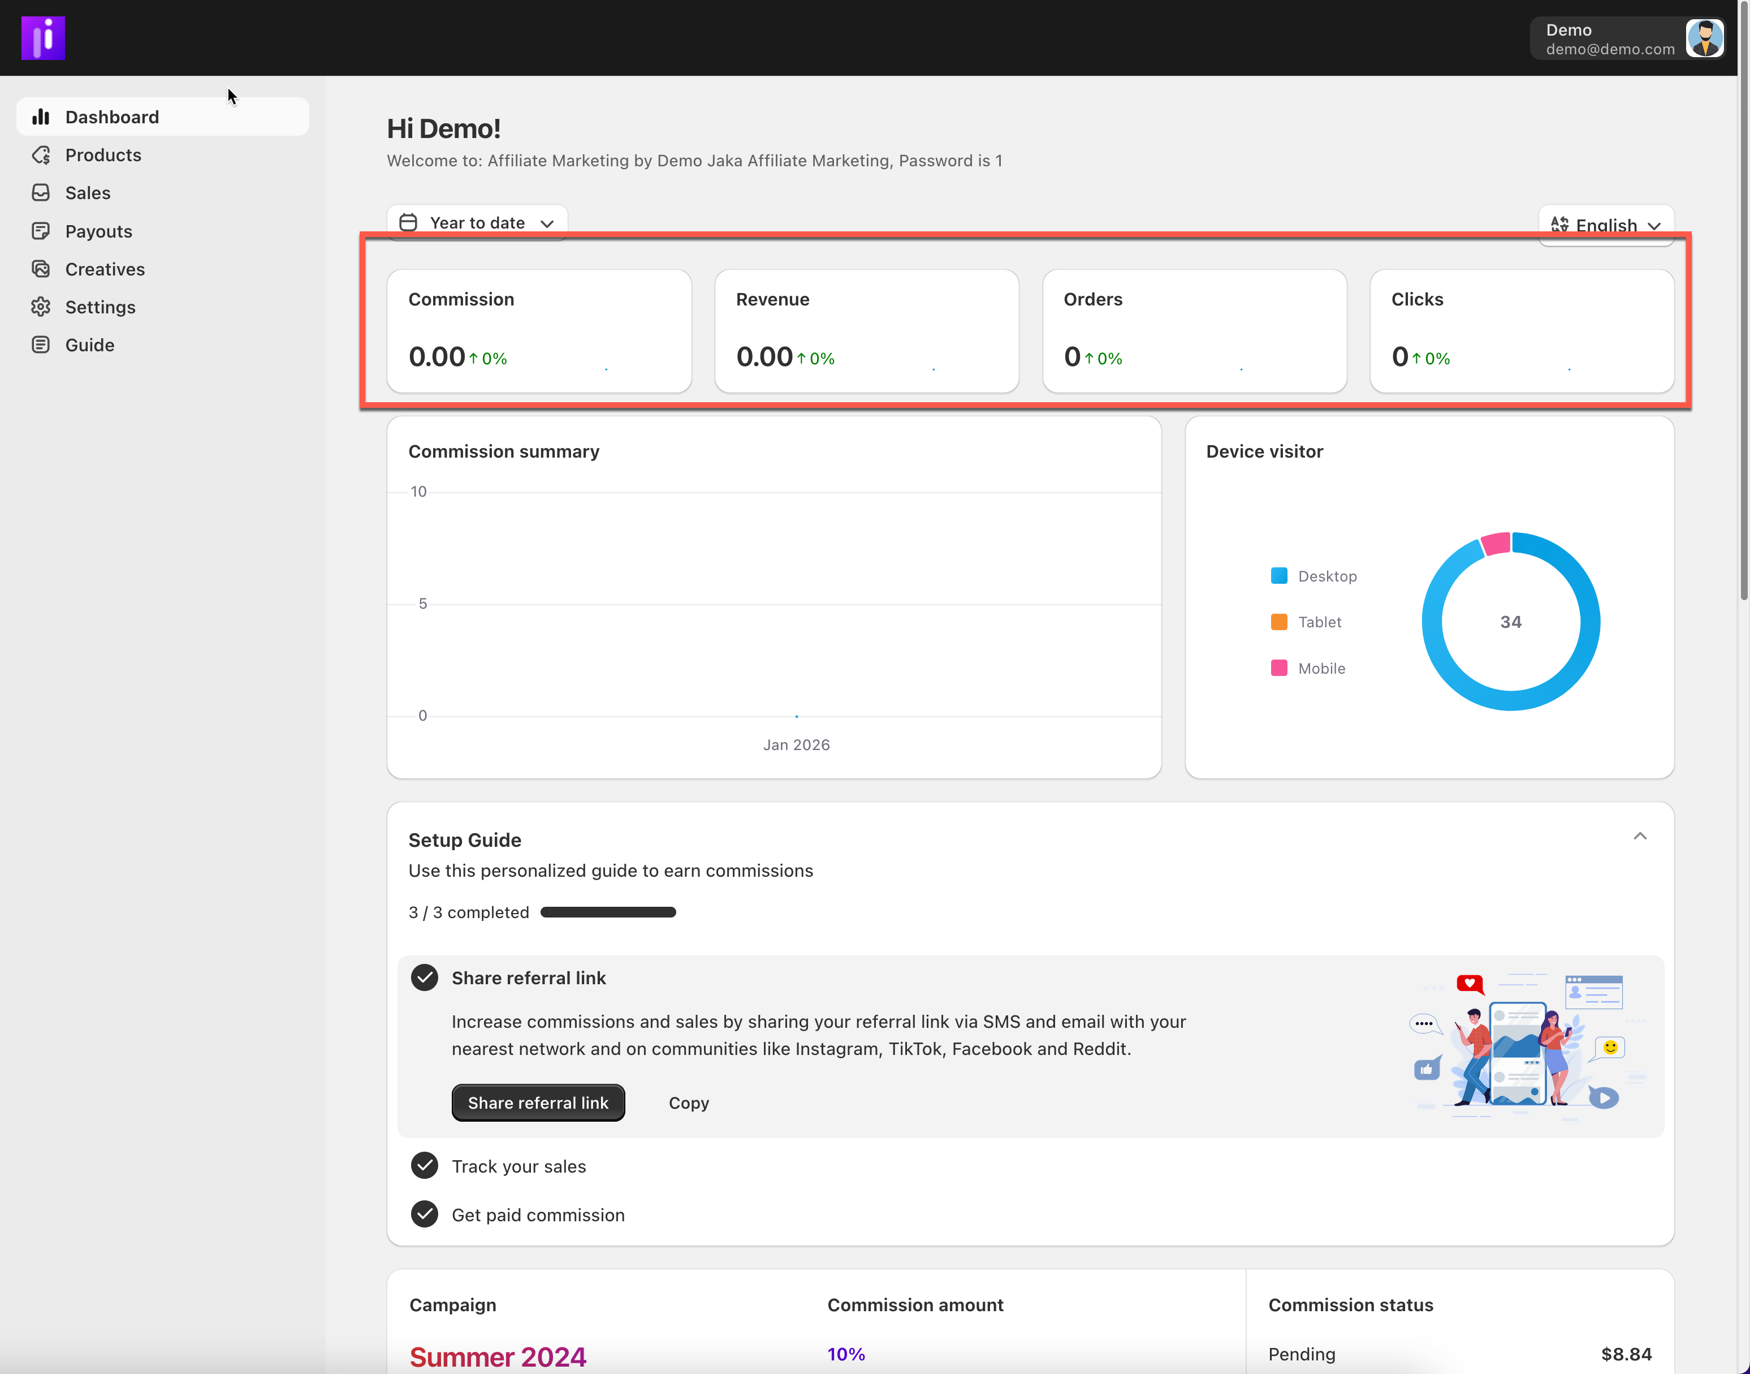Collapse the Setup Guide section
This screenshot has width=1750, height=1374.
[1640, 837]
